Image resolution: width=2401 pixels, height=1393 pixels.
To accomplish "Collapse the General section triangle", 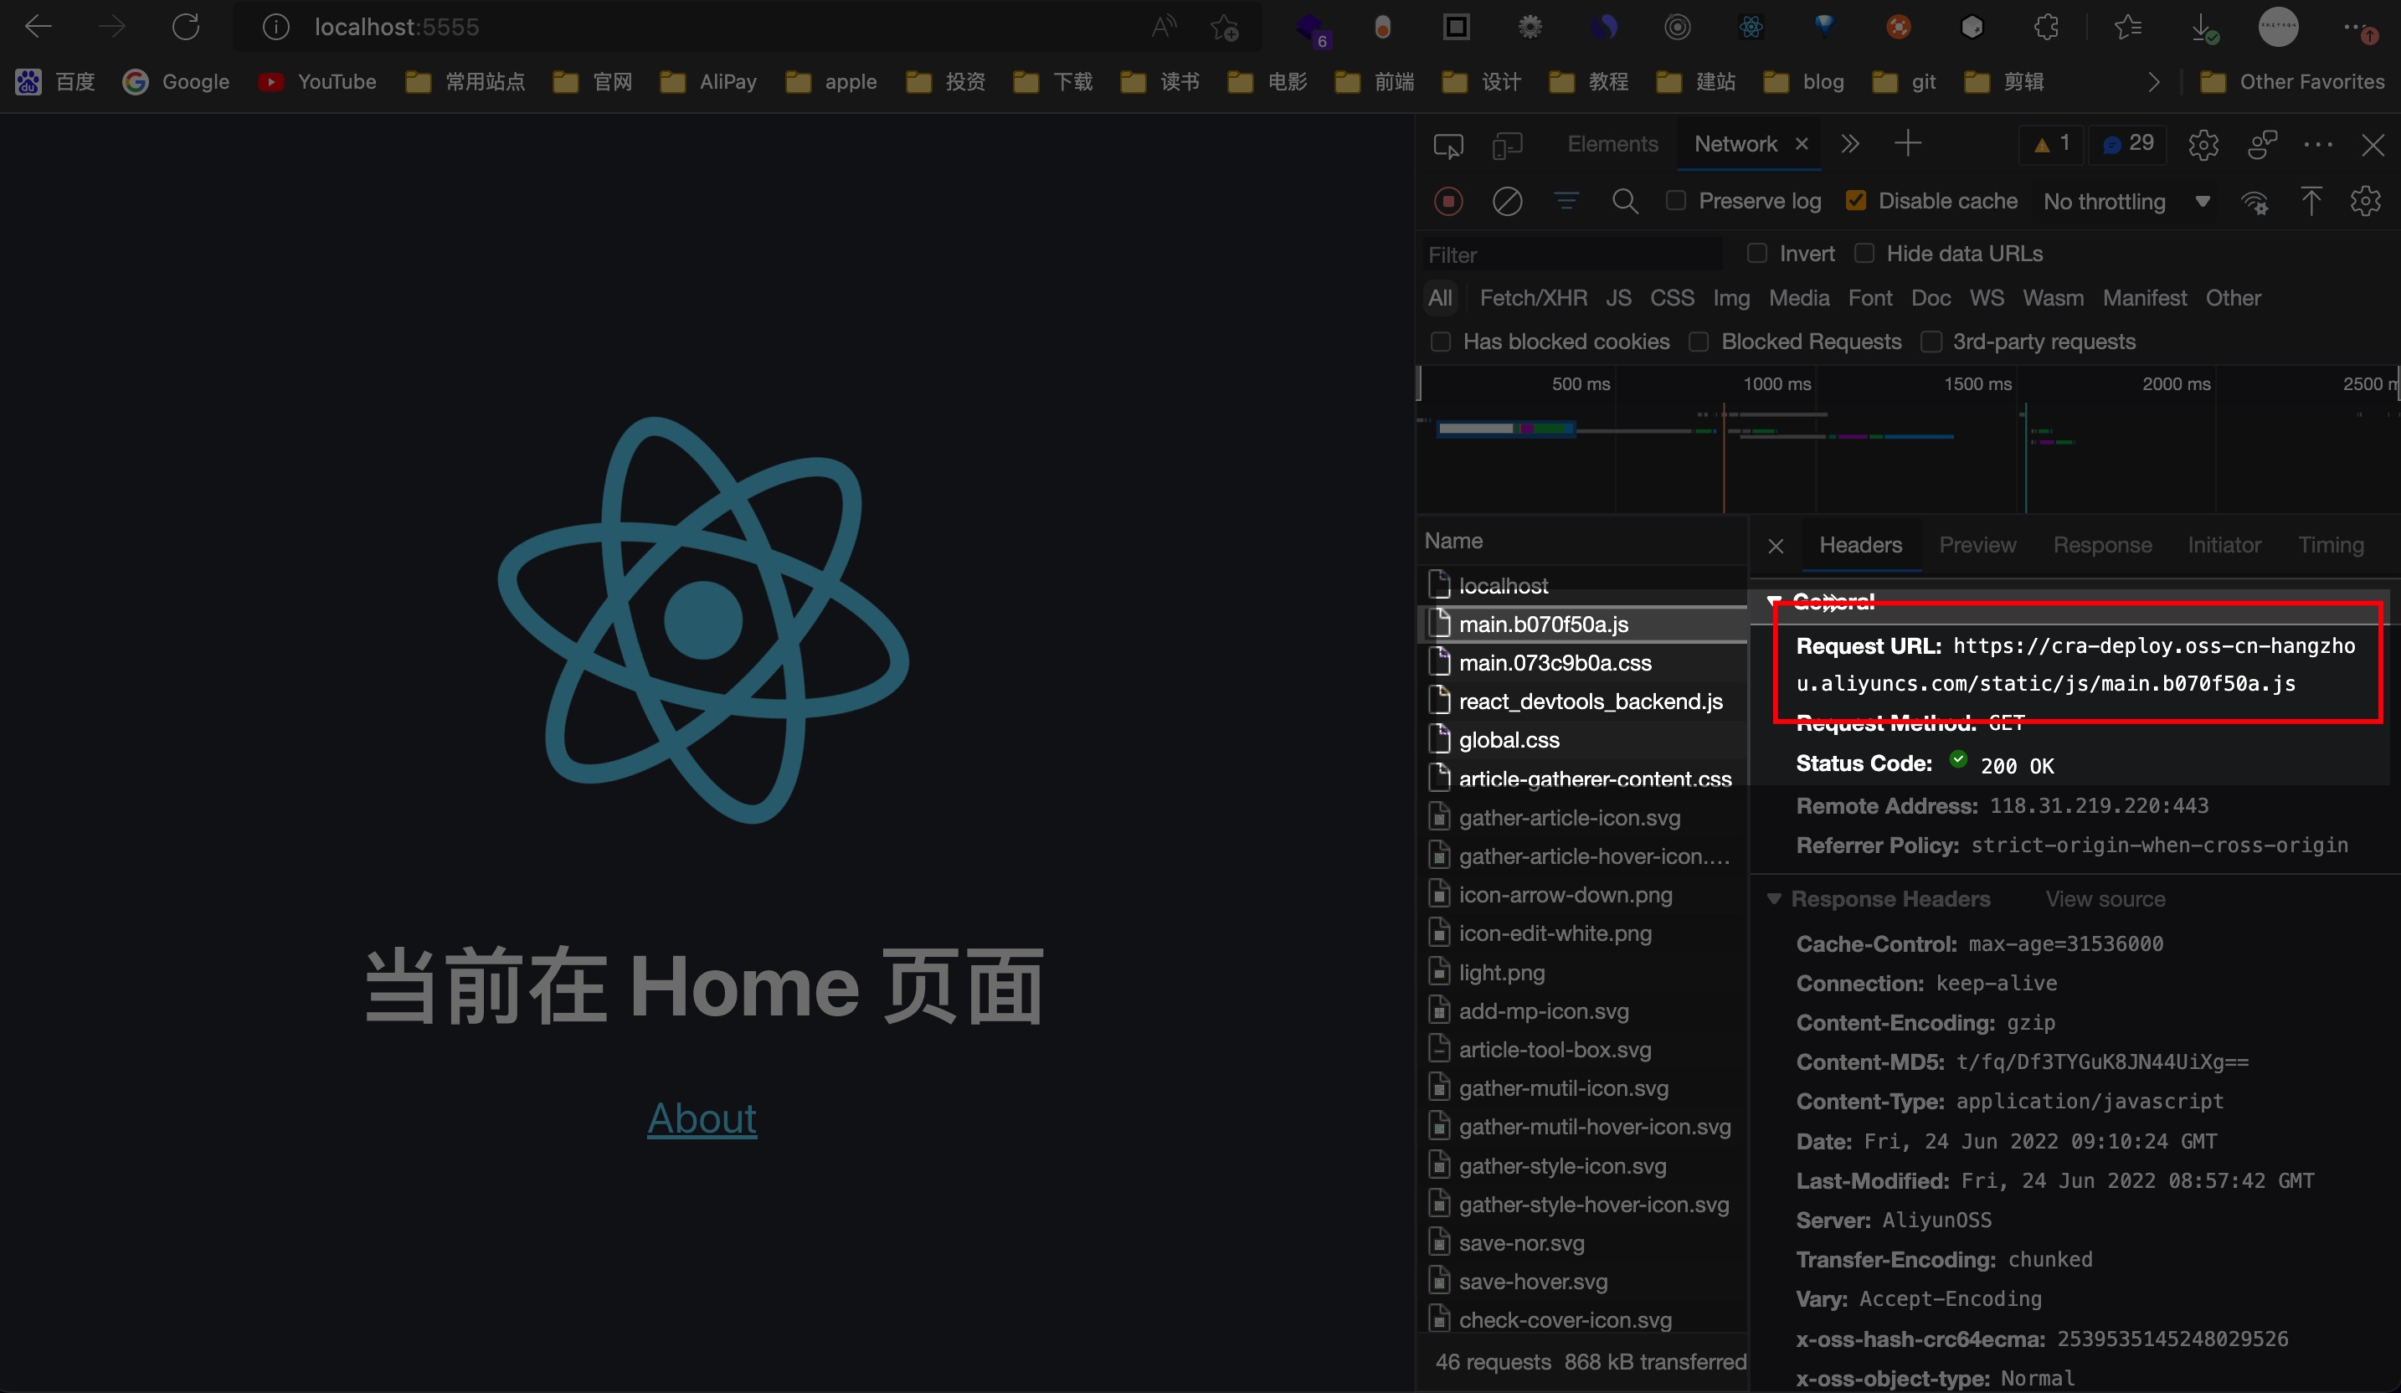I will (1774, 601).
